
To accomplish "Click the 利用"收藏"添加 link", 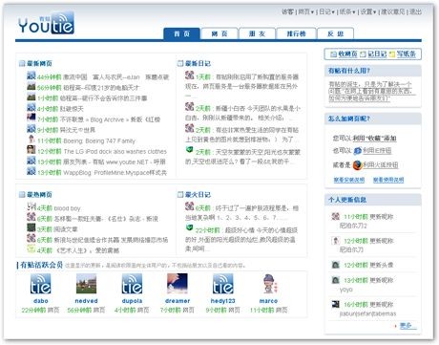I will (x=374, y=138).
